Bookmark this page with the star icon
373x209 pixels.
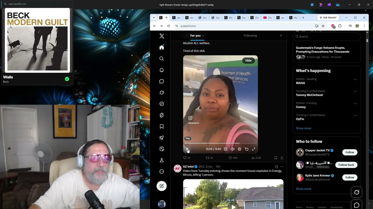point(323,26)
